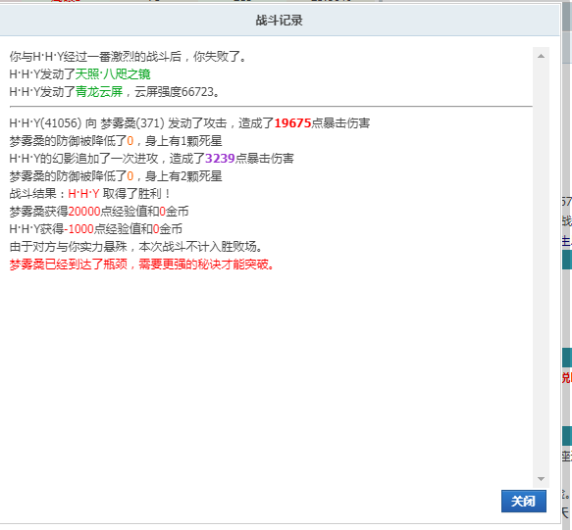Screen dimensions: 572x530
Task: Click the line ending 身上有1颗死星
Action: coord(116,141)
